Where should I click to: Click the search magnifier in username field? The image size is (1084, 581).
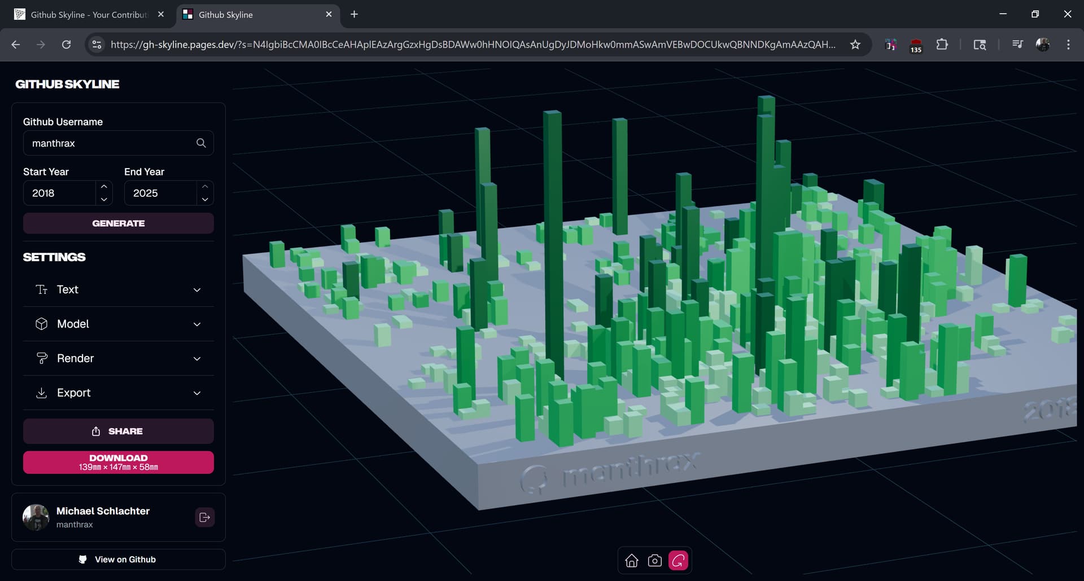(201, 143)
